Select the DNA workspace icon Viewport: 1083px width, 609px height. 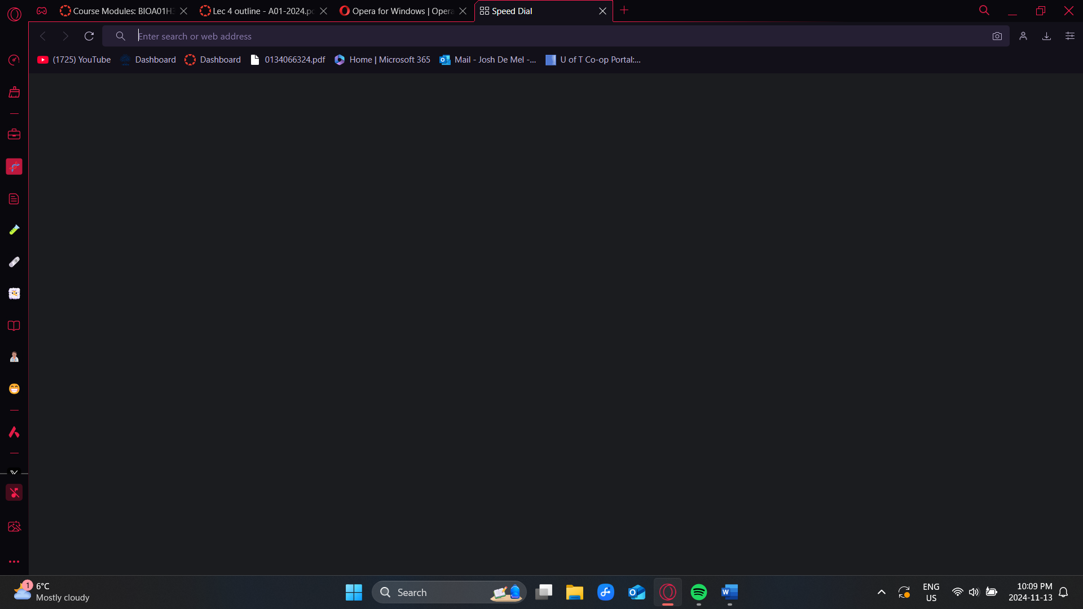click(14, 166)
